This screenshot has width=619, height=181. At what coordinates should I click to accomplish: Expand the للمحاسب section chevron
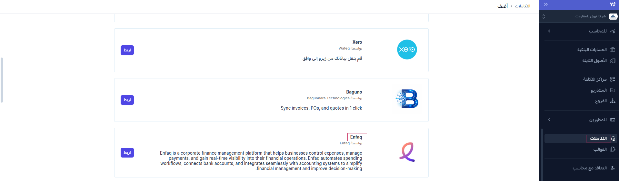click(x=549, y=31)
